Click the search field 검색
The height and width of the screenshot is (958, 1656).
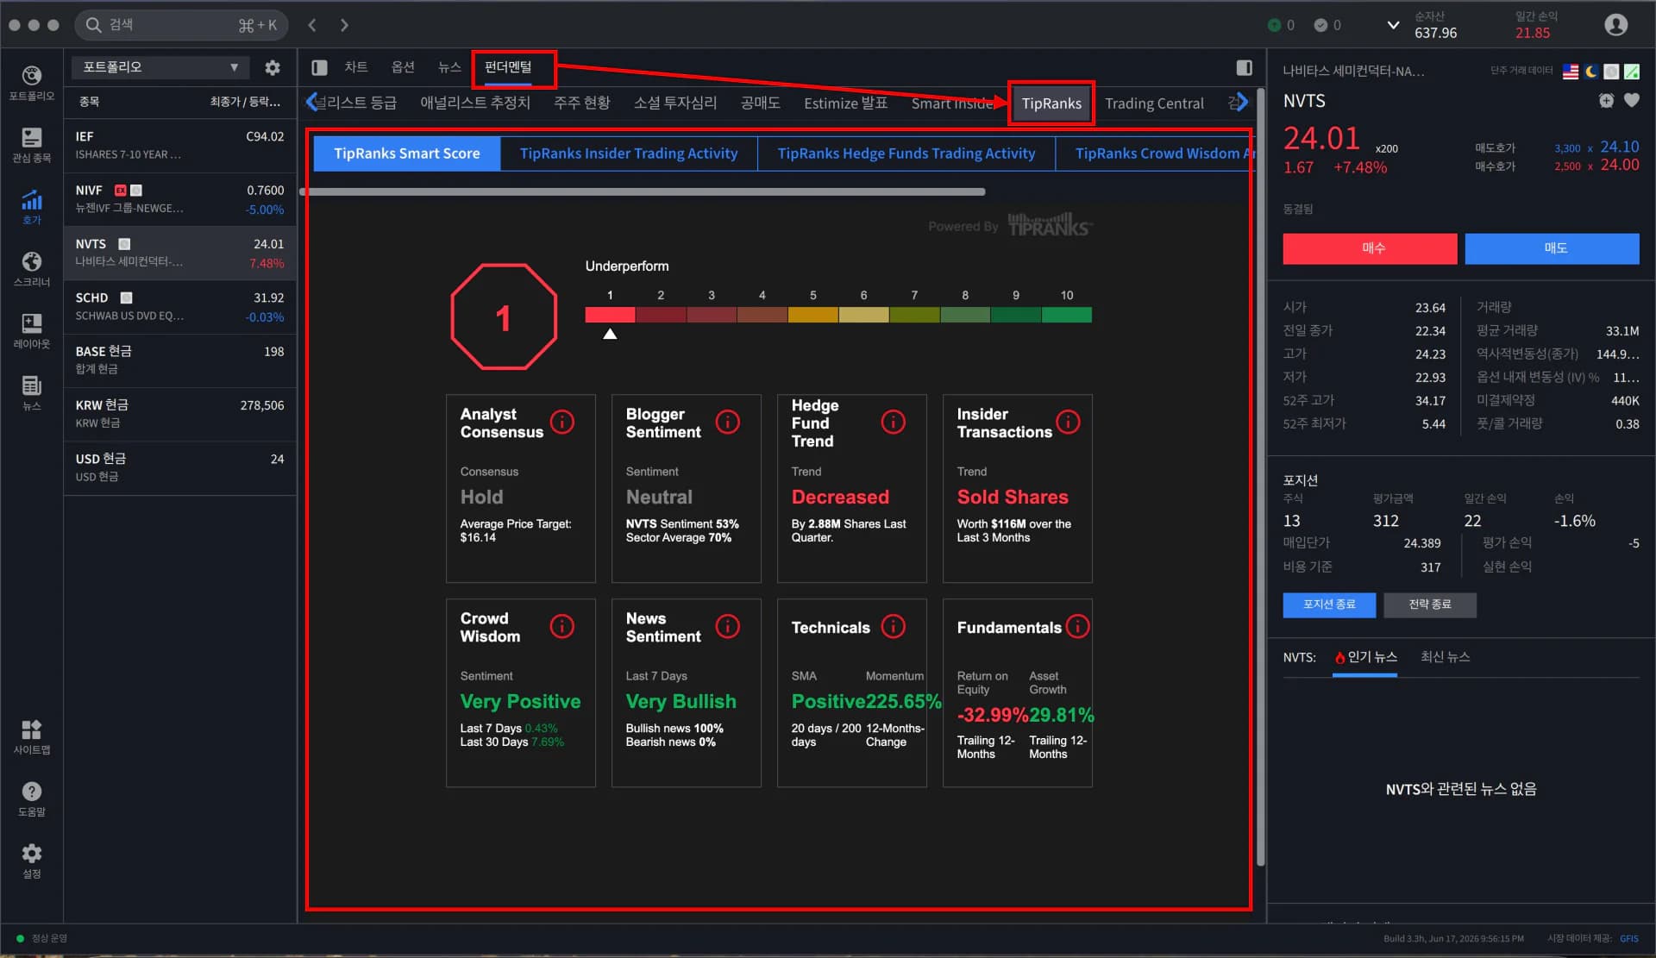pos(181,25)
